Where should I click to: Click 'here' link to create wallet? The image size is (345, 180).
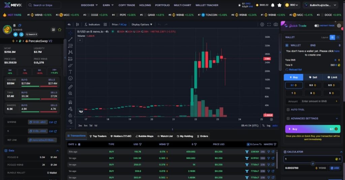pyautogui.click(x=337, y=51)
